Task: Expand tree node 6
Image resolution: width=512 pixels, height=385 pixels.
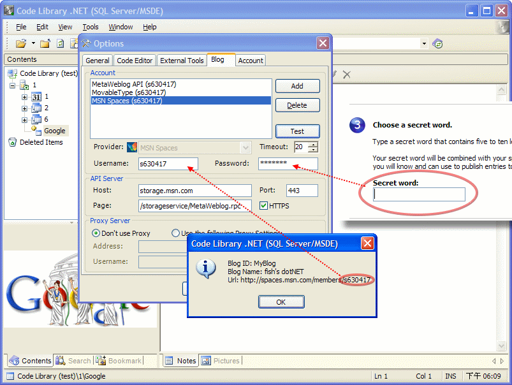Action: pos(24,120)
